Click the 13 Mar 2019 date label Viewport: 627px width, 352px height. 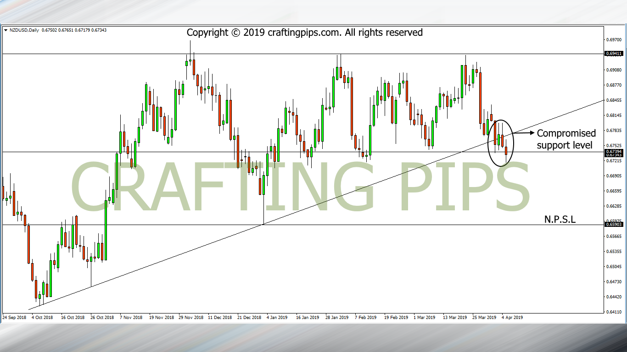[x=455, y=317]
